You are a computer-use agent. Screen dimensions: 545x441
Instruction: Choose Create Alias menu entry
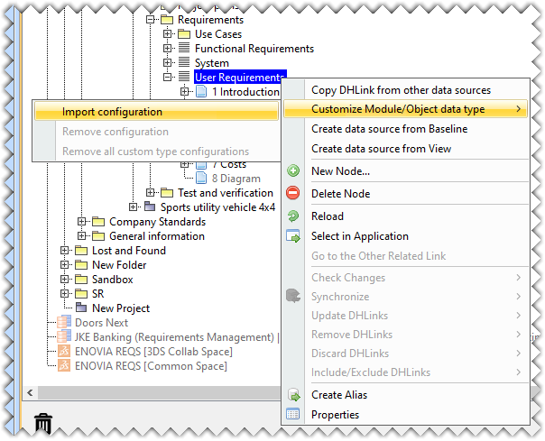(x=406, y=395)
